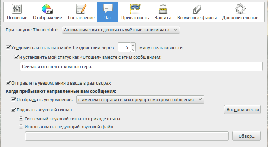Image resolution: width=268 pixels, height=147 pixels.
Task: Toggle установить мой статус как «Отошёл» checkbox
Action: click(16, 57)
